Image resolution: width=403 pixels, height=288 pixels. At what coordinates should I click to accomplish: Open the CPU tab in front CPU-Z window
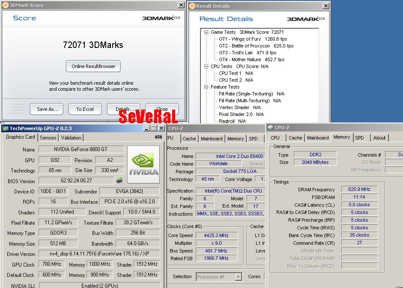(x=275, y=138)
